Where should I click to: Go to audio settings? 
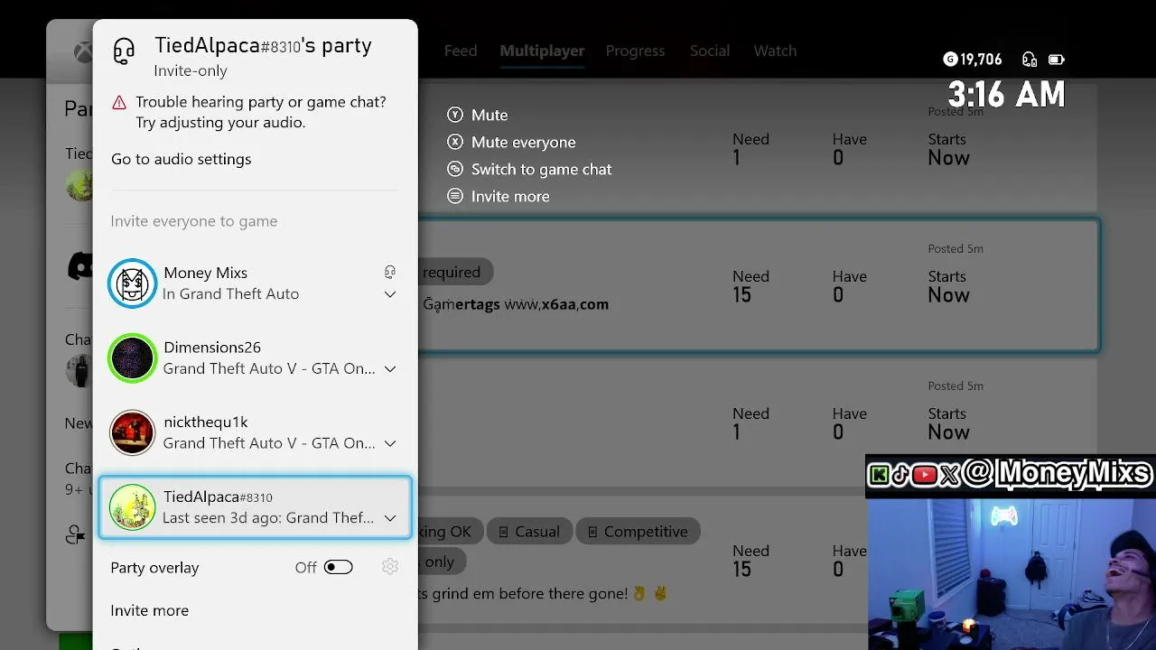coord(181,159)
